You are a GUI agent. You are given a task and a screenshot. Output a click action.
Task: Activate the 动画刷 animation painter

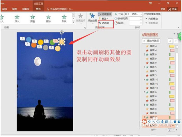(x=104, y=23)
